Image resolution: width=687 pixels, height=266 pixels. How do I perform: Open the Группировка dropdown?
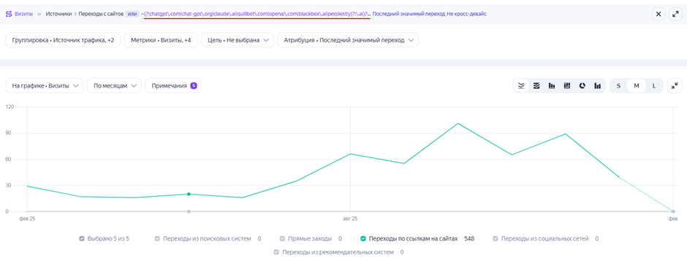(x=63, y=40)
